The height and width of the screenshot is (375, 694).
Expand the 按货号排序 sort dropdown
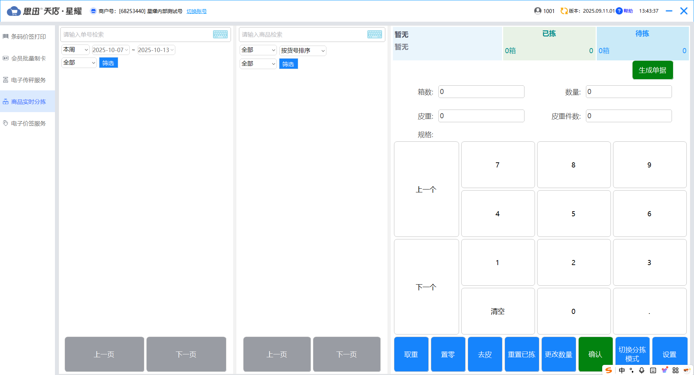[x=303, y=51]
